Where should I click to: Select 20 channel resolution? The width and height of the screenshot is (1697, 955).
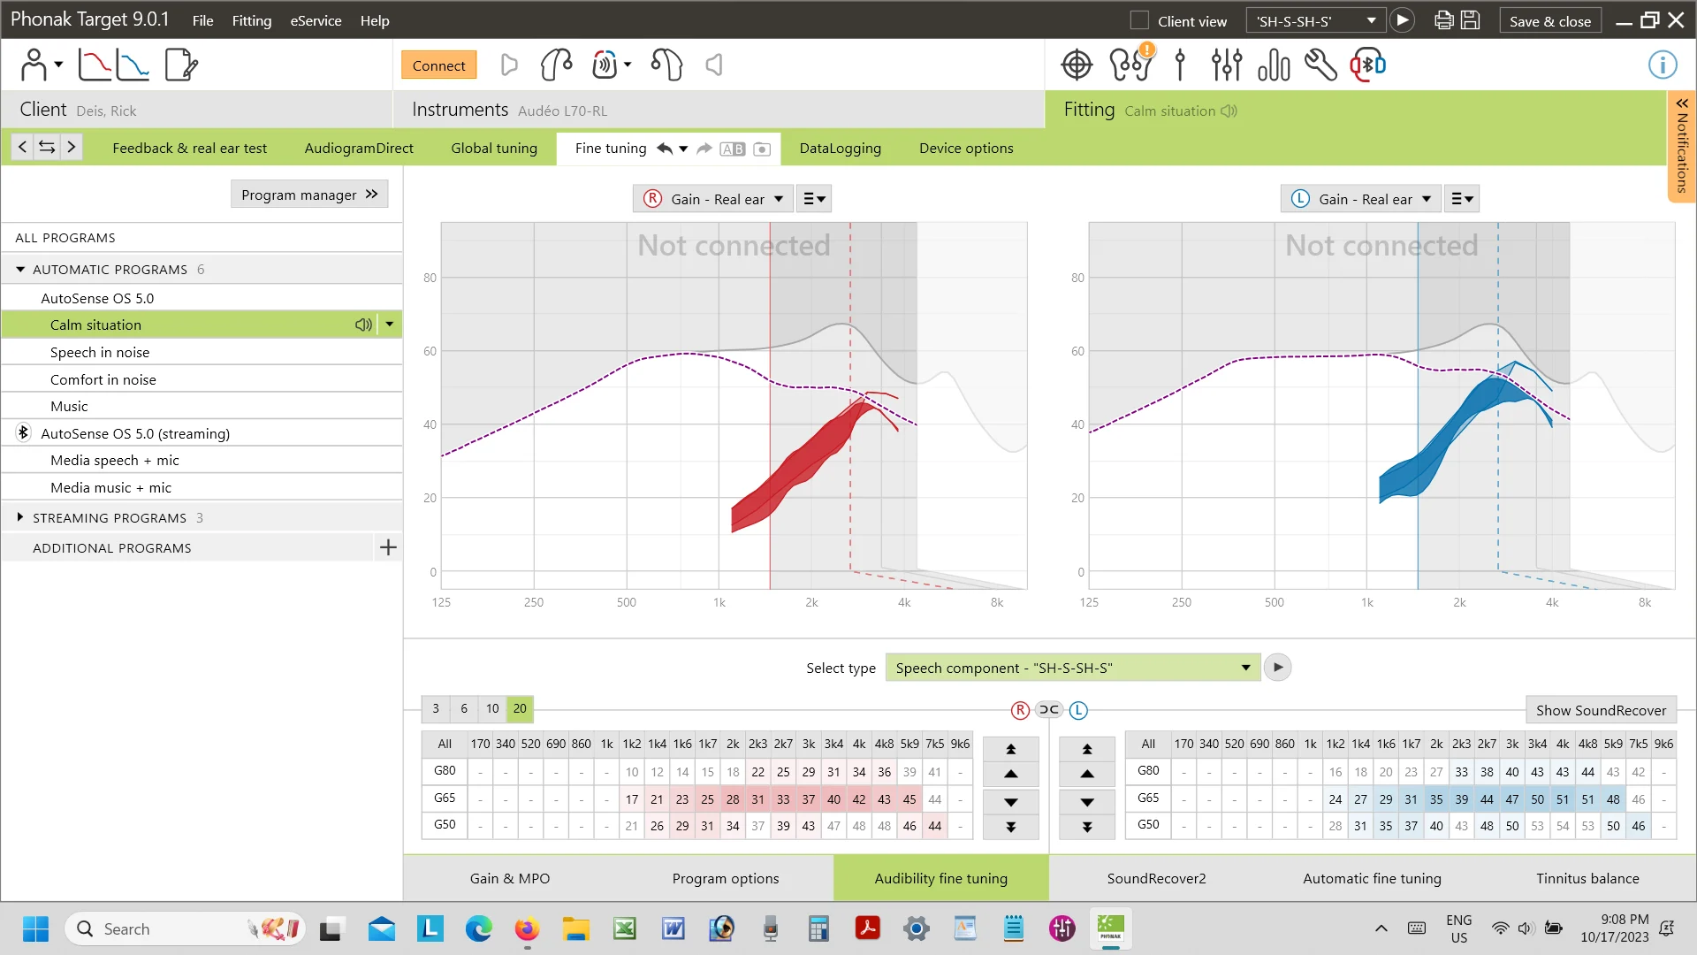click(x=520, y=708)
